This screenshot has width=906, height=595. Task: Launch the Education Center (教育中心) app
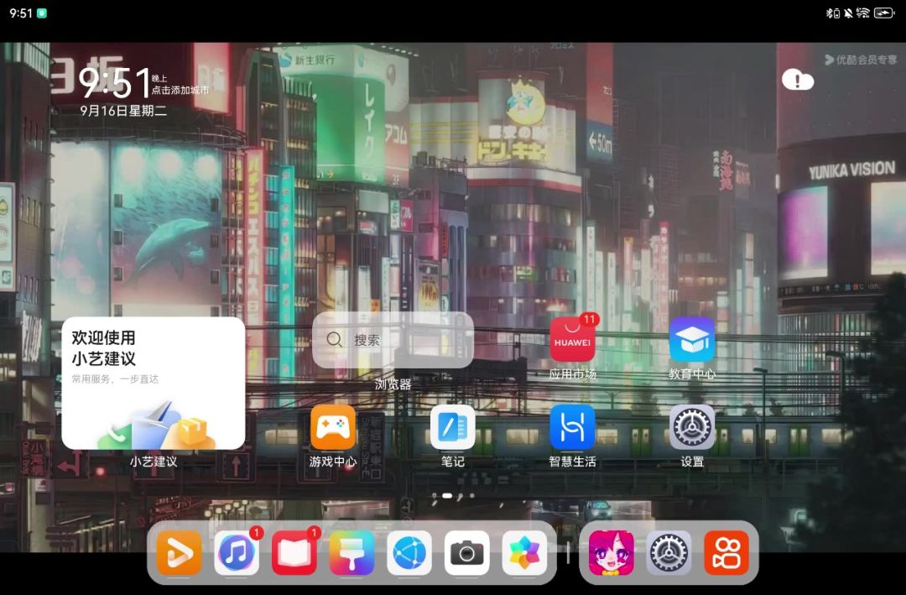(x=692, y=340)
